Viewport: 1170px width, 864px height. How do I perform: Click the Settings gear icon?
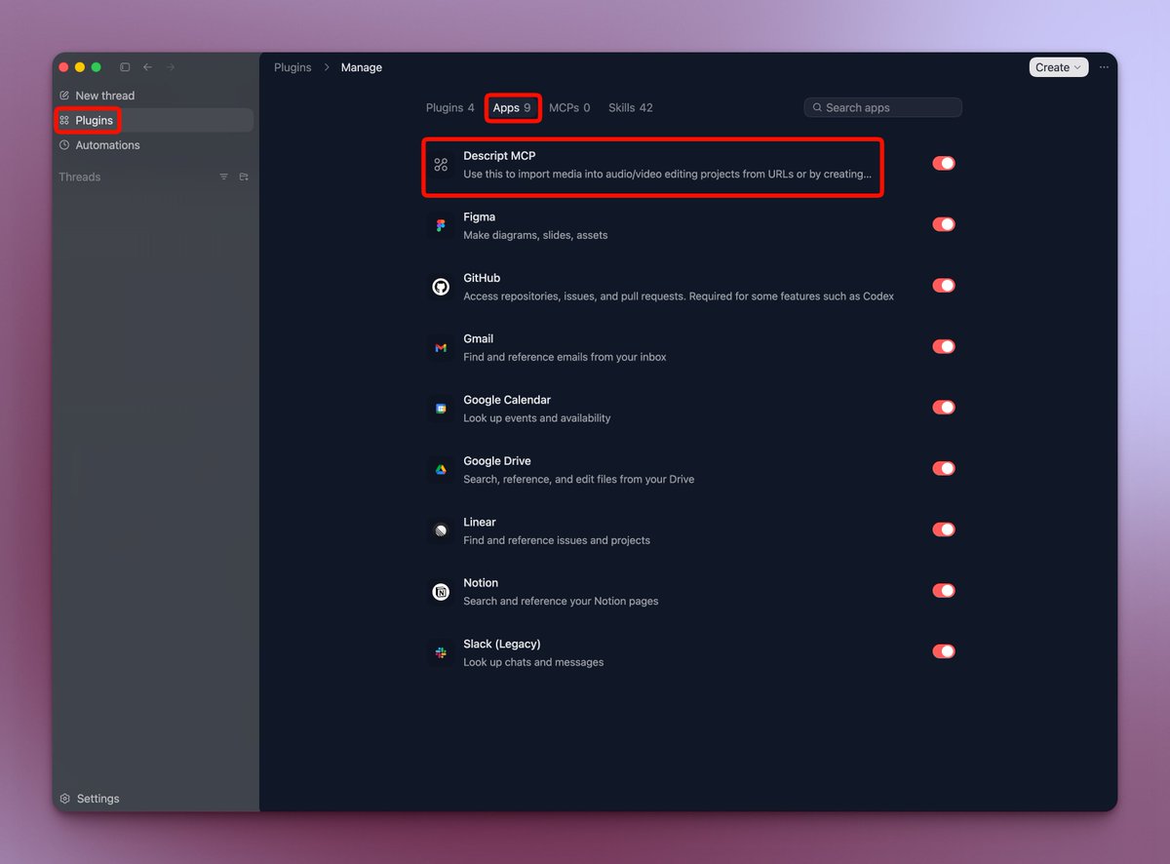tap(65, 799)
